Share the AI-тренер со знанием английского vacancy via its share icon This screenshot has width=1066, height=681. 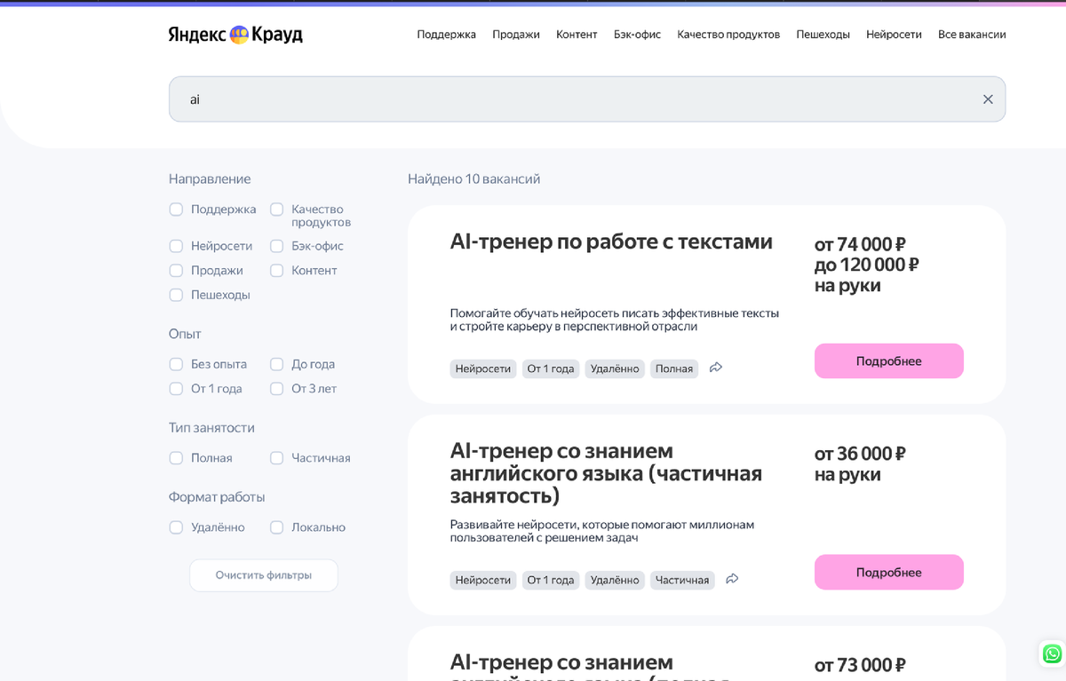pyautogui.click(x=732, y=578)
